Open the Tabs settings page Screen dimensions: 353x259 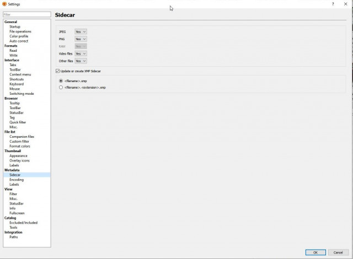(x=13, y=65)
